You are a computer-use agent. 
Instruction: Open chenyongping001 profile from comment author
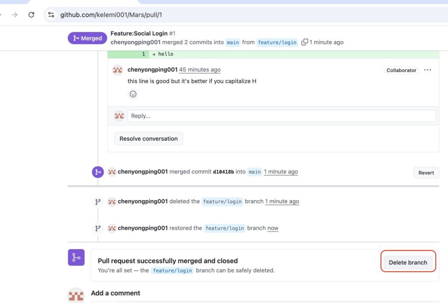pyautogui.click(x=152, y=70)
